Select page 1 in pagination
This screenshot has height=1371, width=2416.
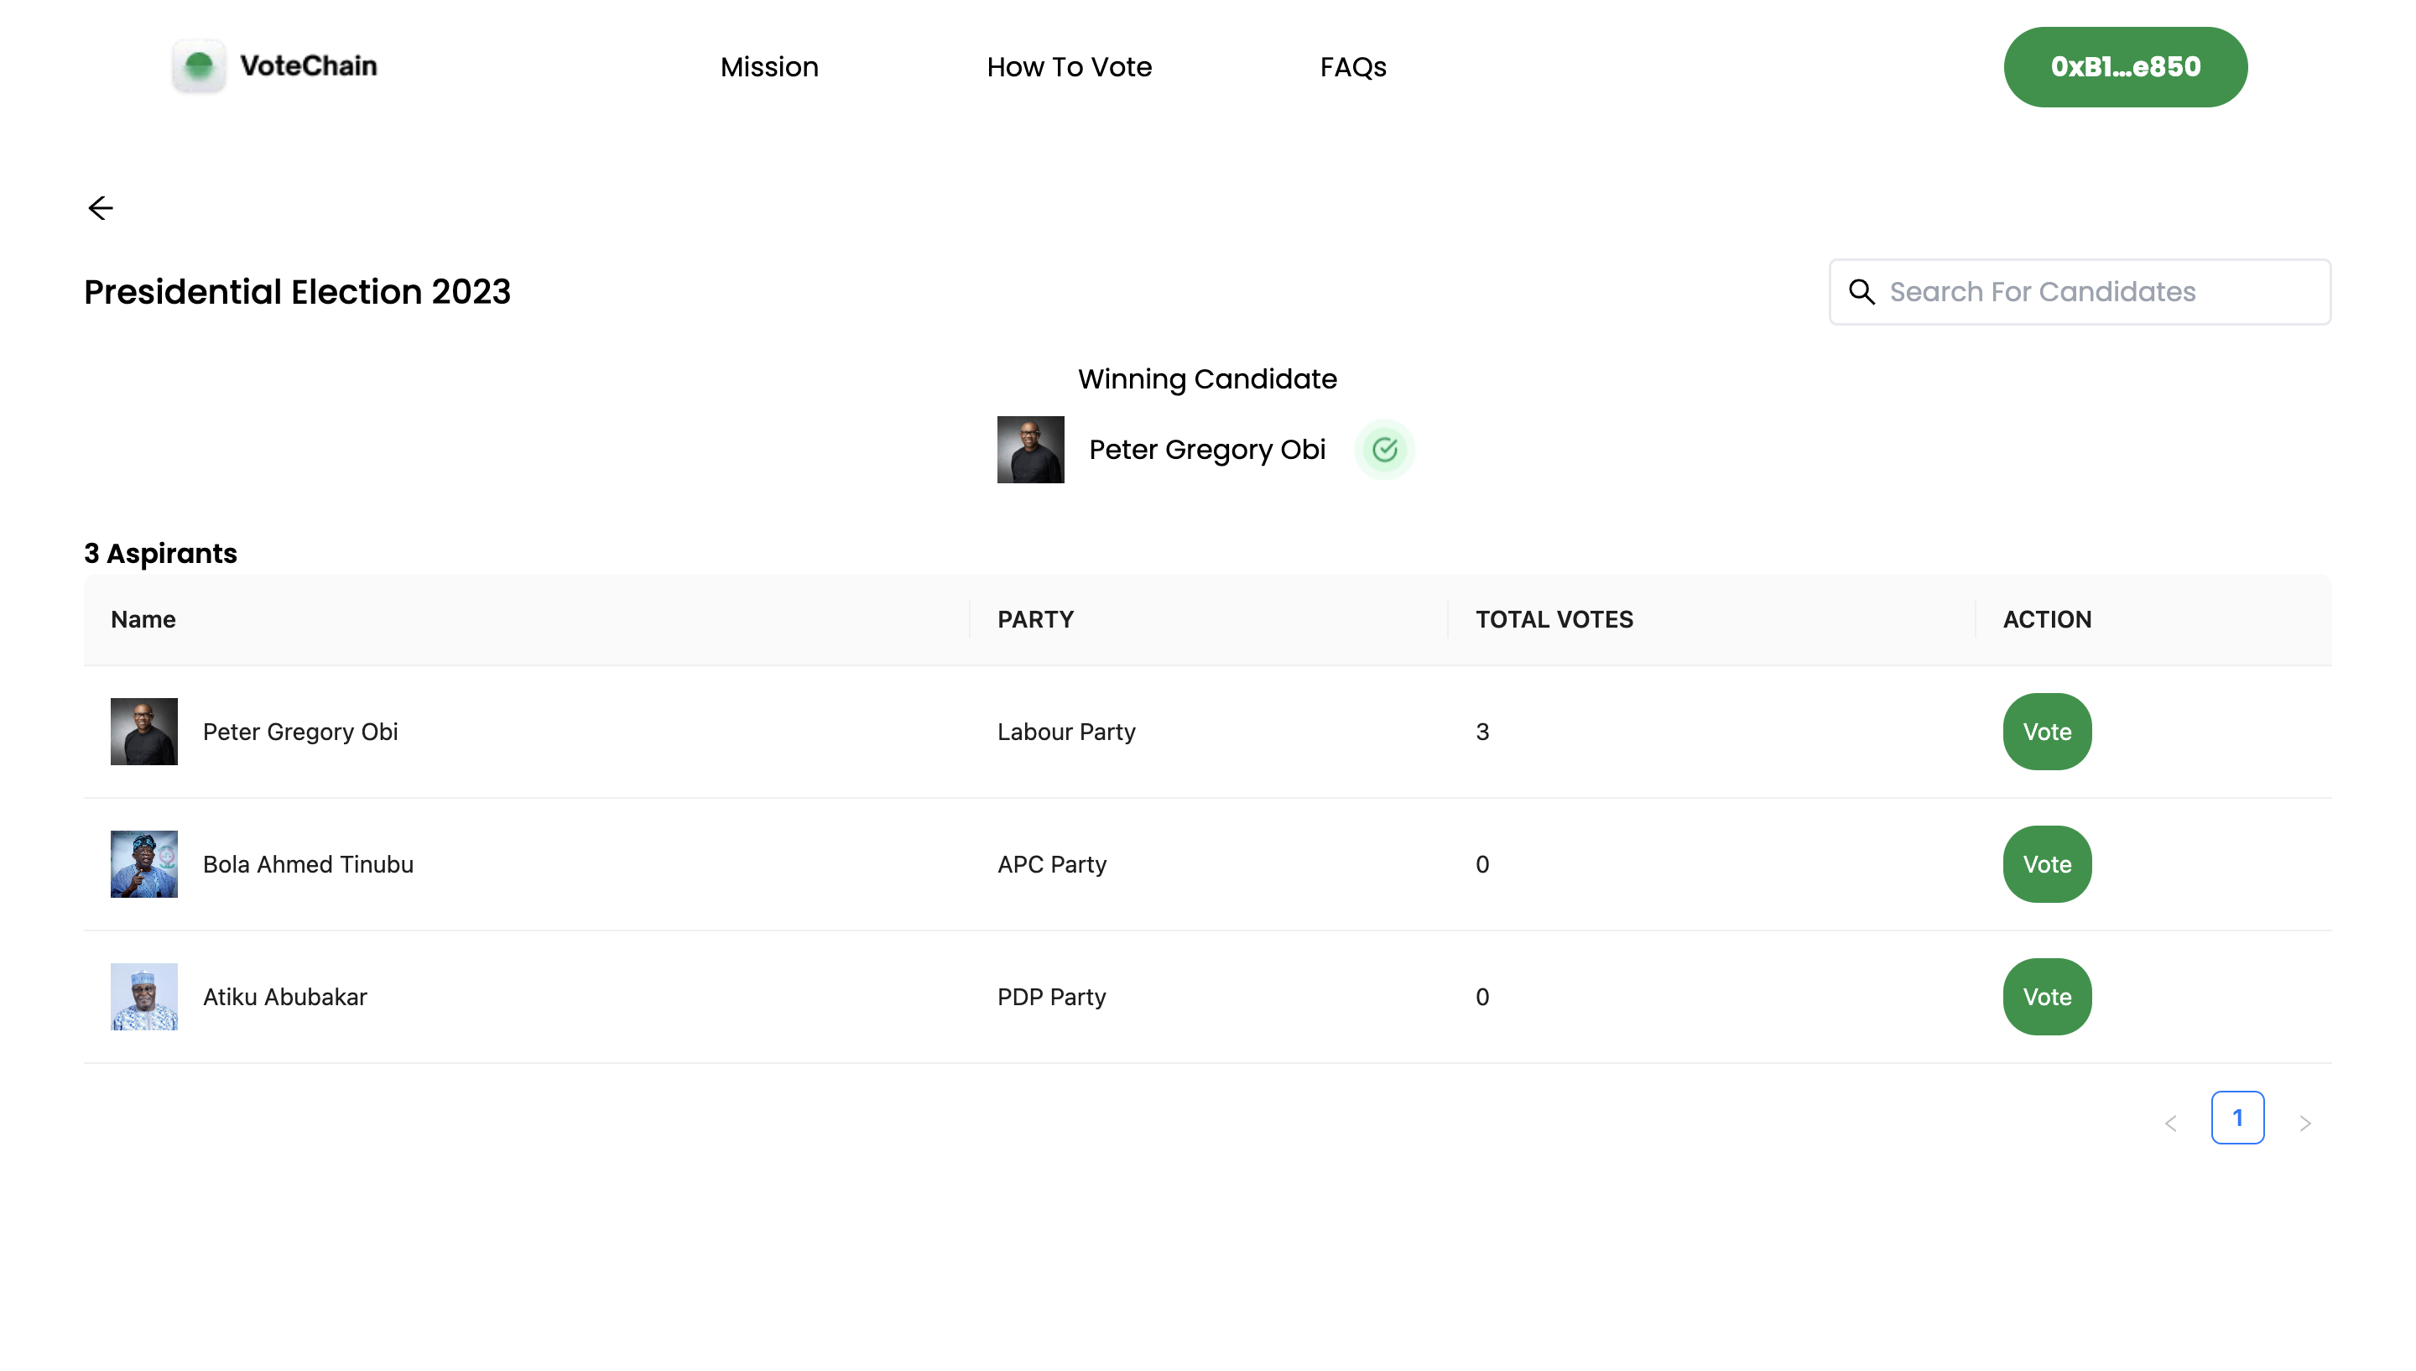2236,1118
